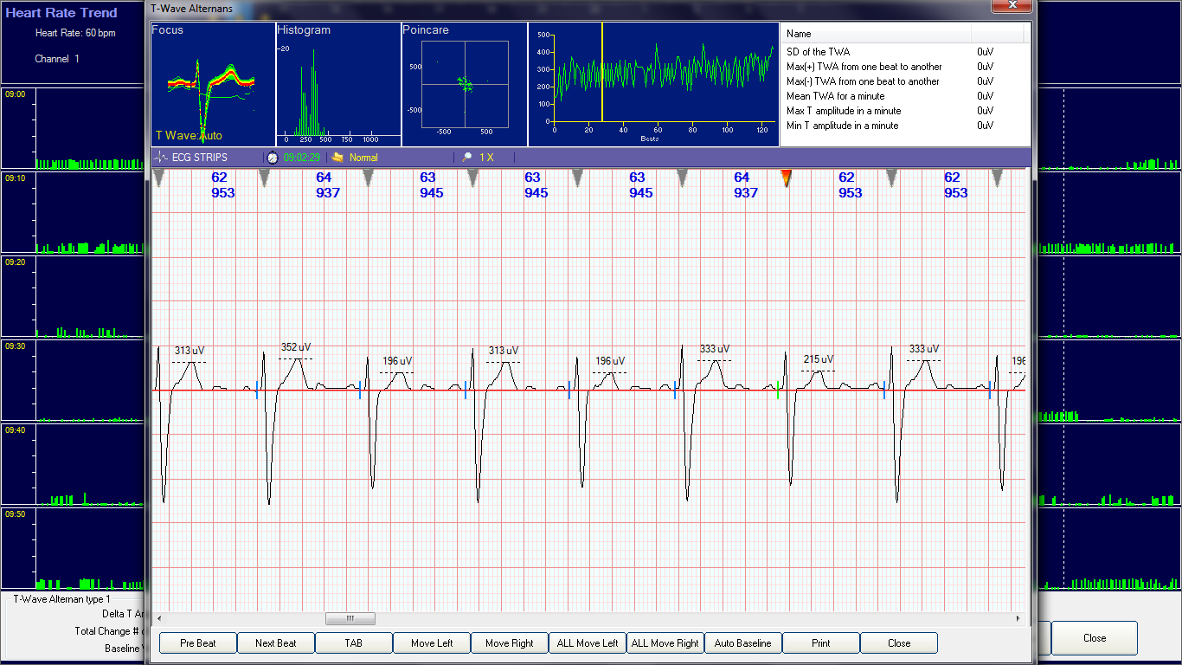This screenshot has width=1182, height=665.
Task: Click the clock icon beside 09:02:29
Action: click(x=273, y=158)
